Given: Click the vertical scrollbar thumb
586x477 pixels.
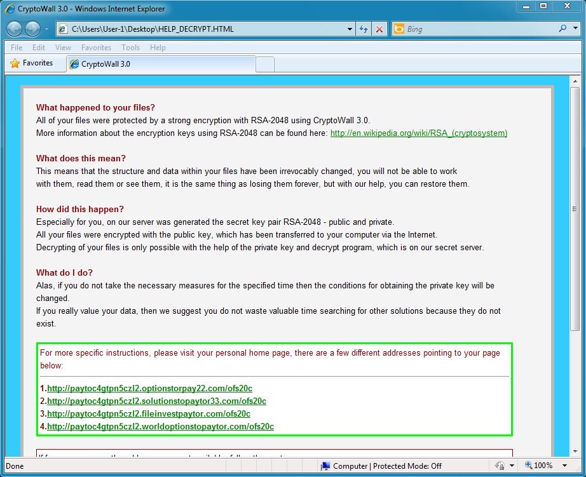Looking at the screenshot, I should pos(575,210).
